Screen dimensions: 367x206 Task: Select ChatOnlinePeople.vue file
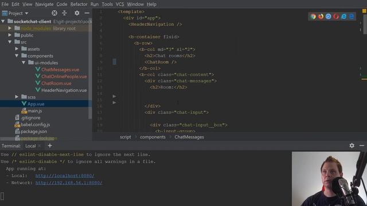coord(64,76)
